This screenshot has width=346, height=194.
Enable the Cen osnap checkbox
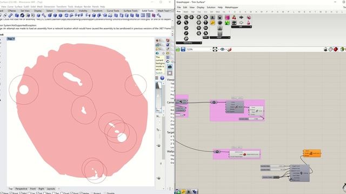[x=29, y=193]
